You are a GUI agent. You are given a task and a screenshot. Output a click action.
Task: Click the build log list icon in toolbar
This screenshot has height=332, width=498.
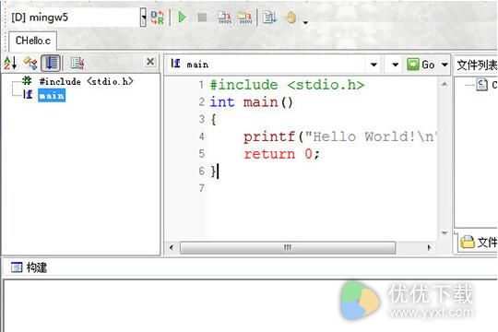pyautogui.click(x=269, y=18)
